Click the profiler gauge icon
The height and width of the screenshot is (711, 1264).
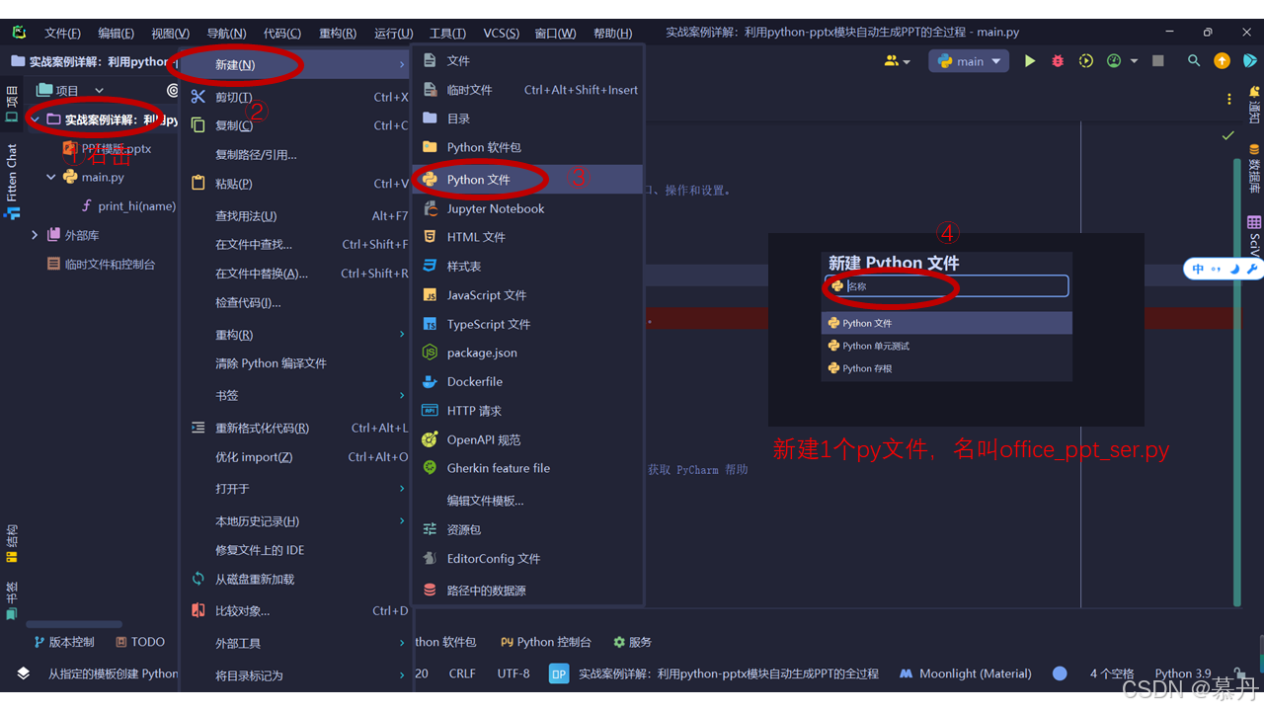1114,61
